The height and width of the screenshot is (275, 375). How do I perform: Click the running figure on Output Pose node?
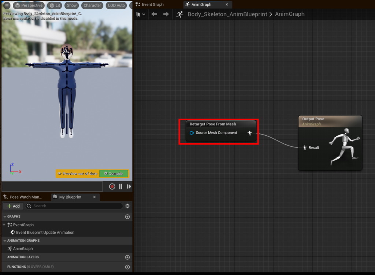tap(344, 147)
